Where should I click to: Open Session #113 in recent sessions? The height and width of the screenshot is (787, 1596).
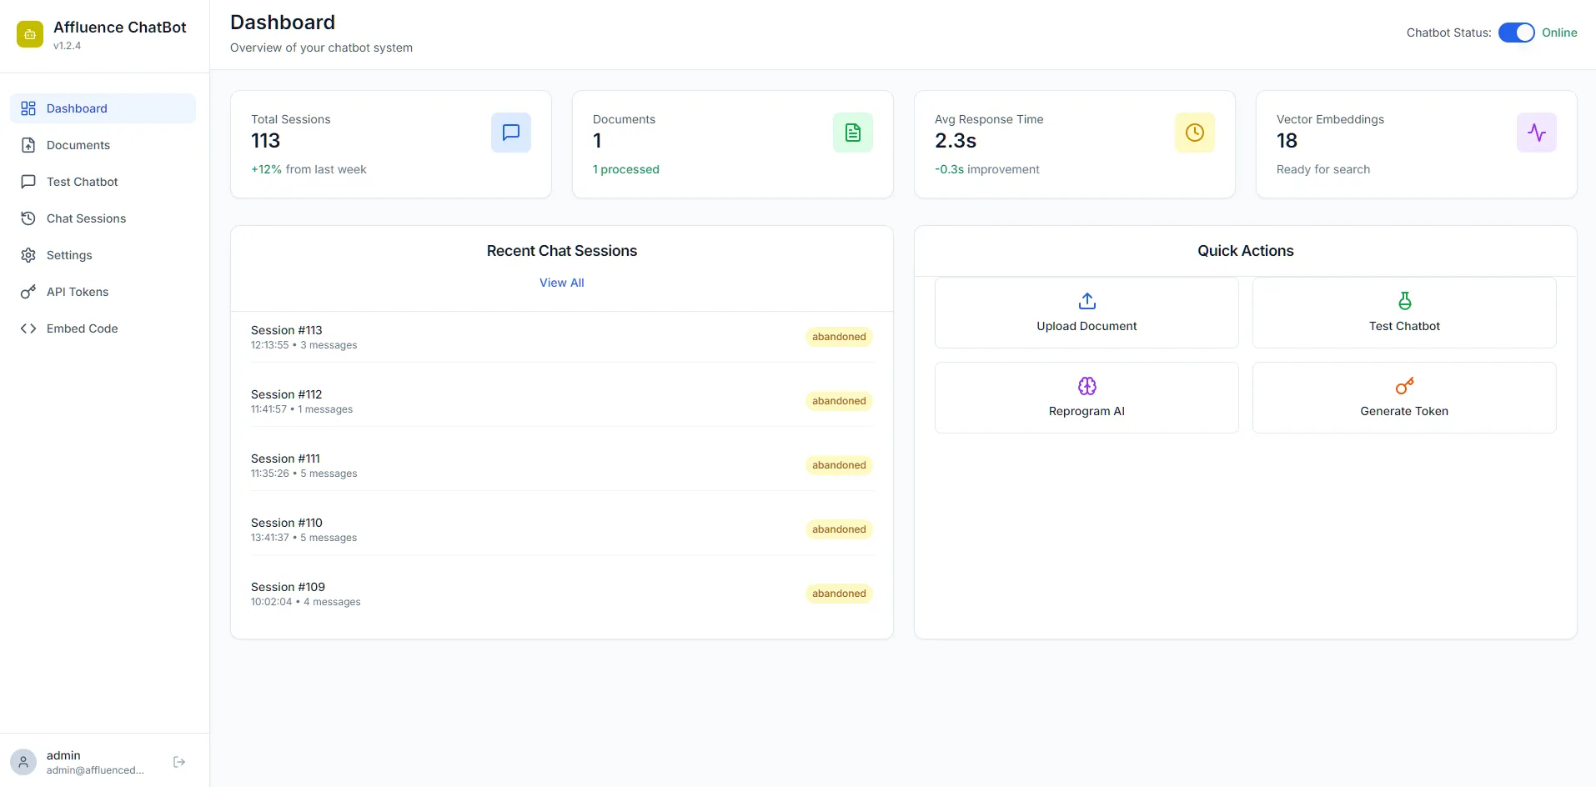pyautogui.click(x=287, y=331)
